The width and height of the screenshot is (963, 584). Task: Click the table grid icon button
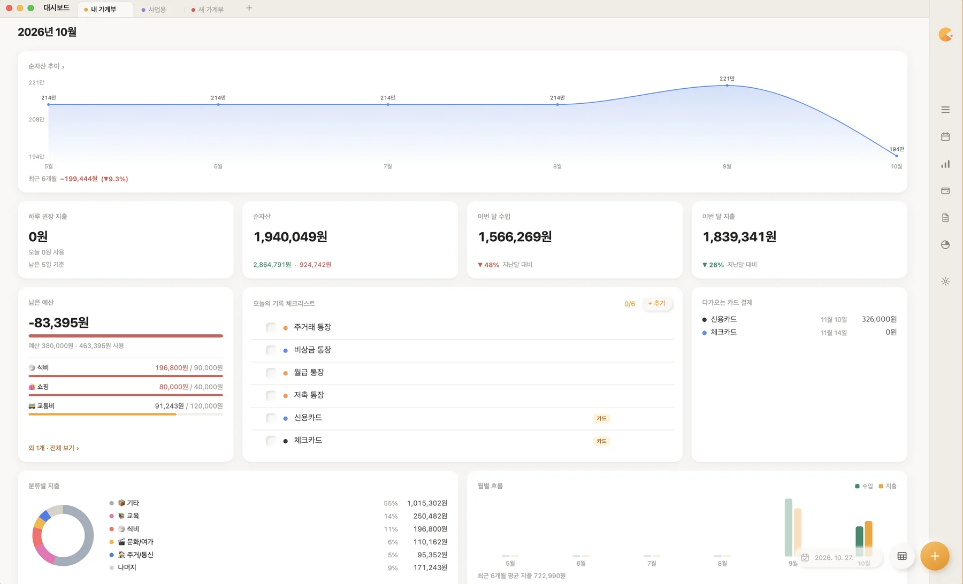tap(902, 556)
